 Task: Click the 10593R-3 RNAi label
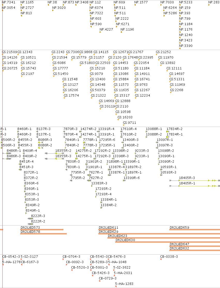[x=168, y=172]
